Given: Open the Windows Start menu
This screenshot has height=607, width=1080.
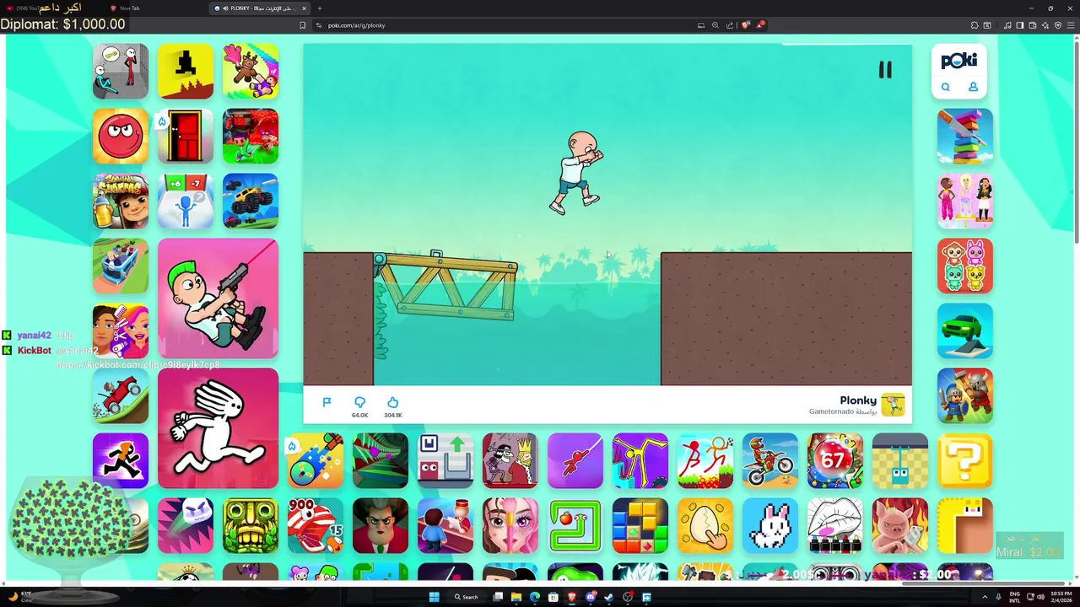Looking at the screenshot, I should click(434, 597).
